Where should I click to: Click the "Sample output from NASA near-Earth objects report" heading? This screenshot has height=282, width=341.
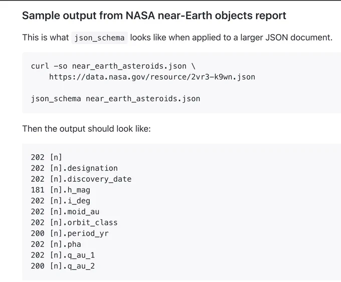154,16
